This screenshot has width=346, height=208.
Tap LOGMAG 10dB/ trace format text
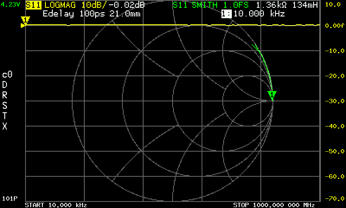pos(75,5)
